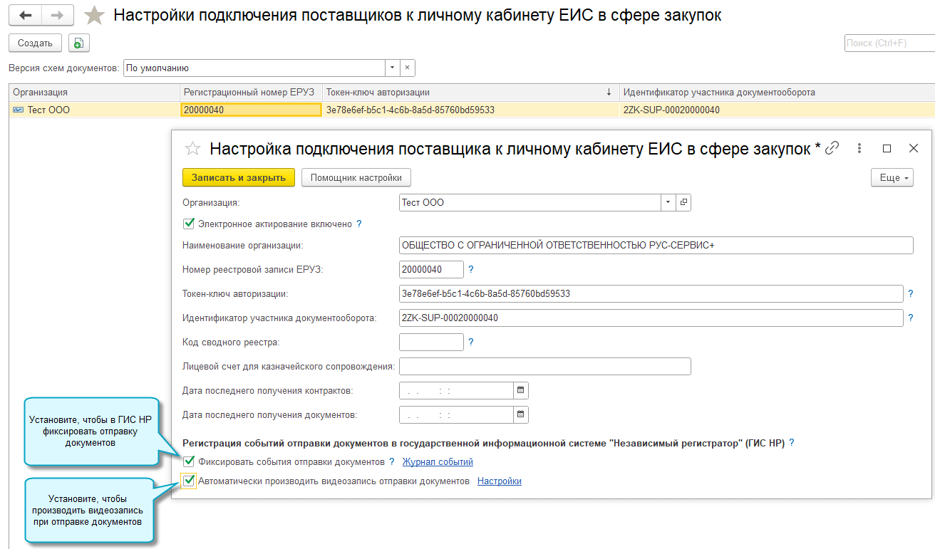Uncheck Фиксировать события отправки документов
The height and width of the screenshot is (549, 935).
189,461
